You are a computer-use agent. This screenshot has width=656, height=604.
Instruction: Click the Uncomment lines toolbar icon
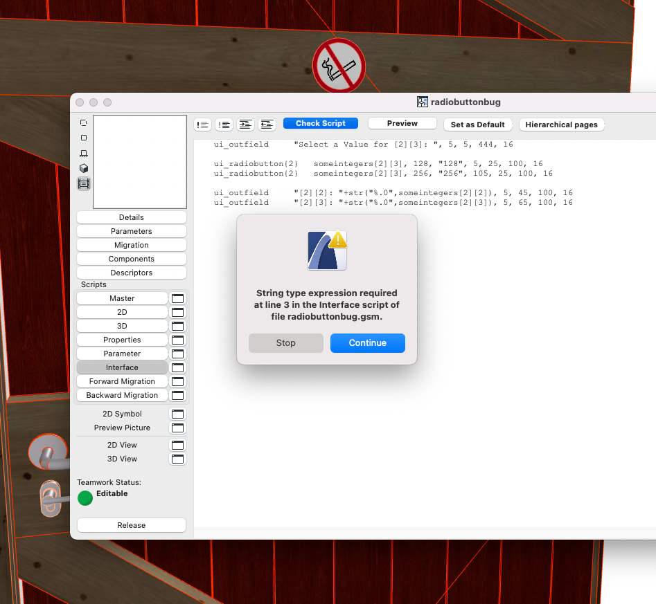[x=224, y=125]
